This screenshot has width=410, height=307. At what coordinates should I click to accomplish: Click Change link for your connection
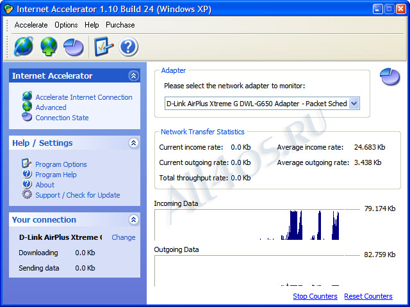pyautogui.click(x=124, y=237)
